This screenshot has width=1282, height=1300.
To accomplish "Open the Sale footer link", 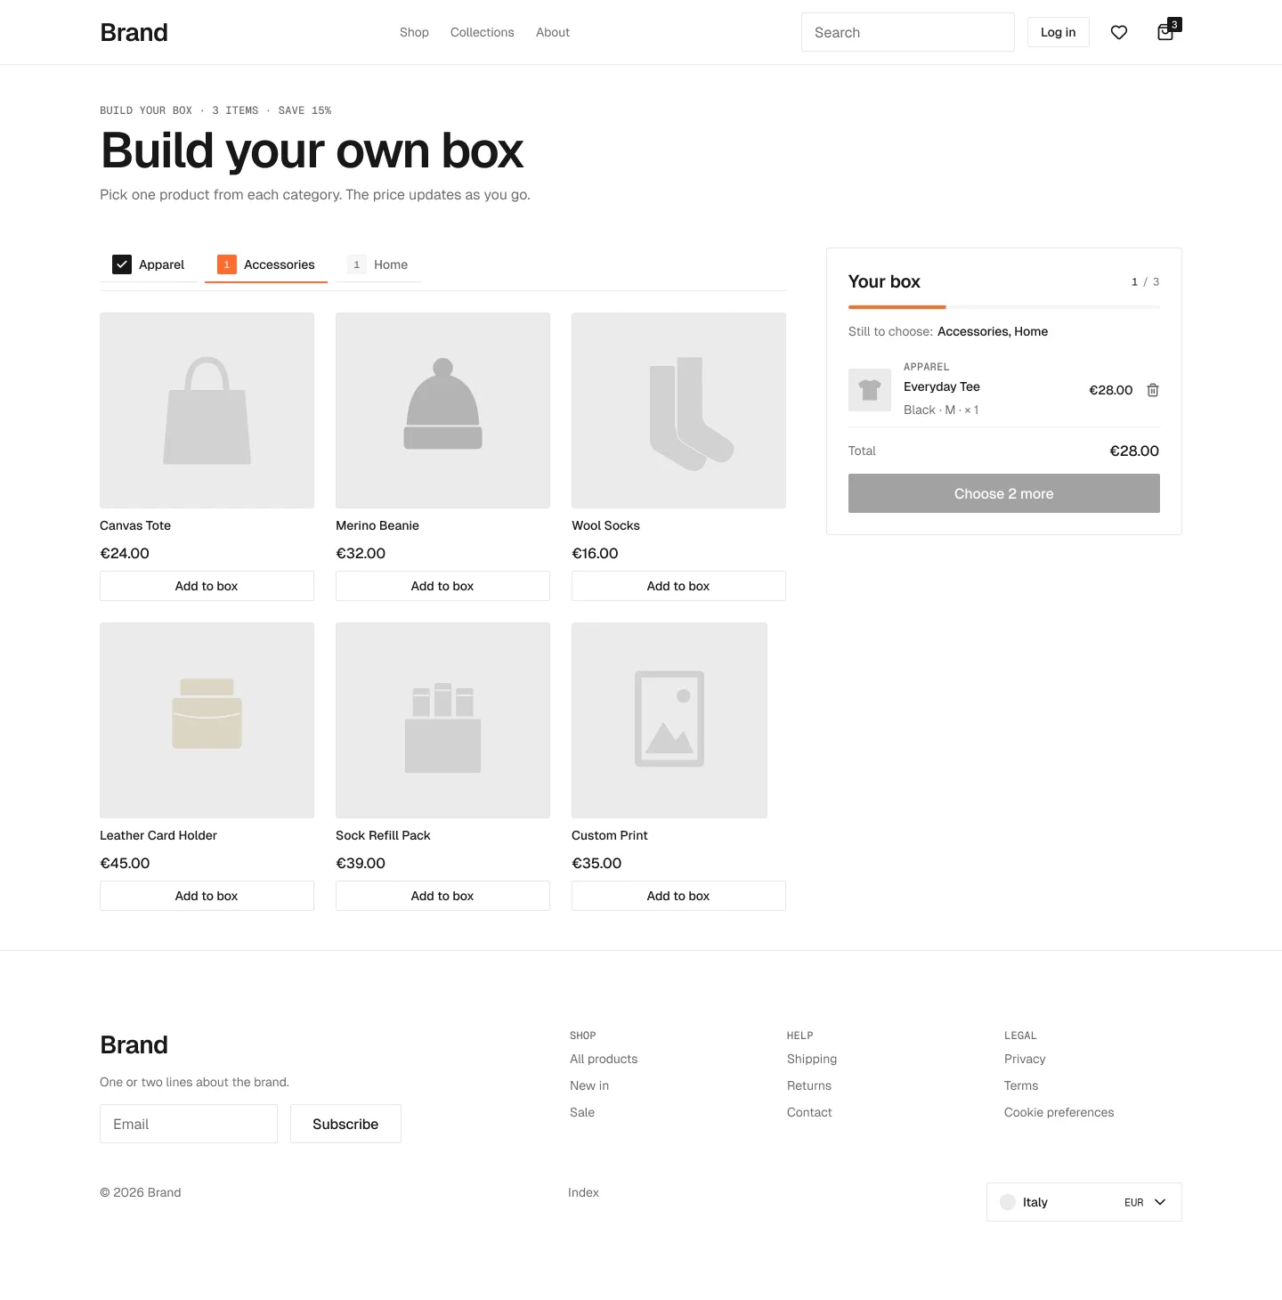I will [x=582, y=1112].
